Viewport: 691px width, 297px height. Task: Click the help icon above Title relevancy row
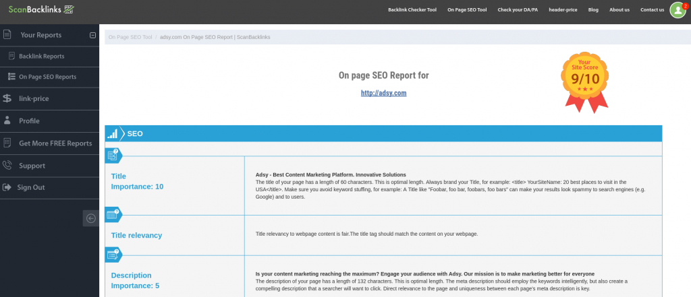click(x=113, y=214)
